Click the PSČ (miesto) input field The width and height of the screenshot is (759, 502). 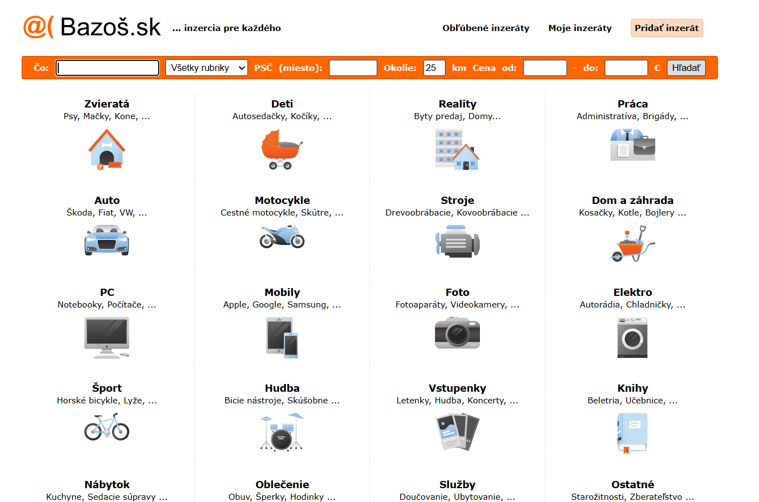353,68
